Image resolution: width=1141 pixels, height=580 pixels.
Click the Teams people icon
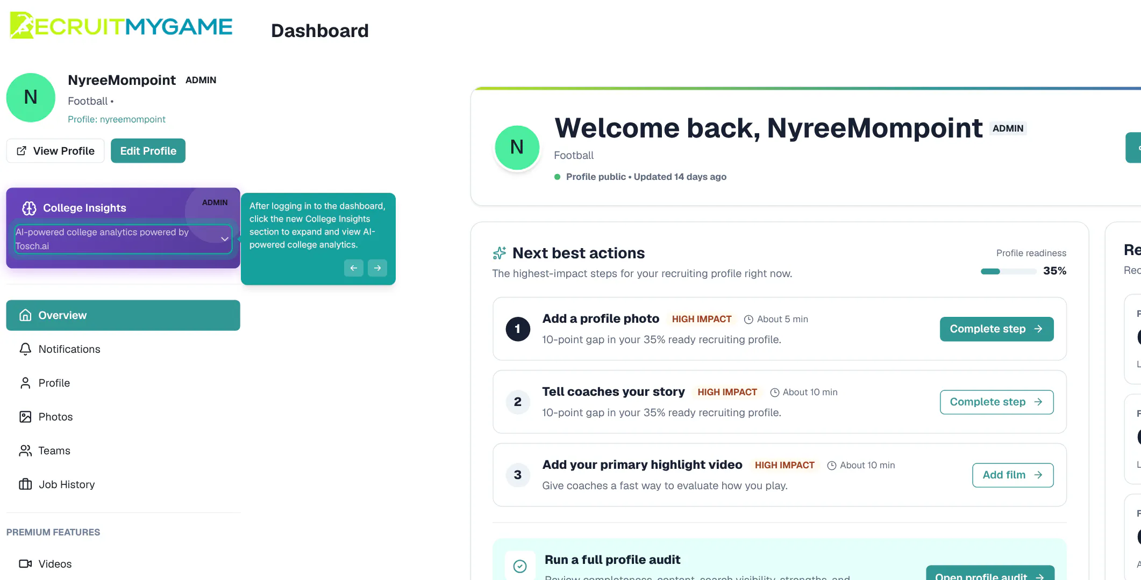pos(25,451)
